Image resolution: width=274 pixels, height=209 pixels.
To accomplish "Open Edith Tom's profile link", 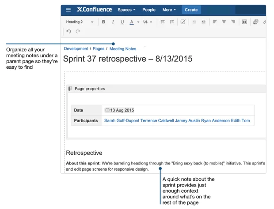I will coord(240,121).
